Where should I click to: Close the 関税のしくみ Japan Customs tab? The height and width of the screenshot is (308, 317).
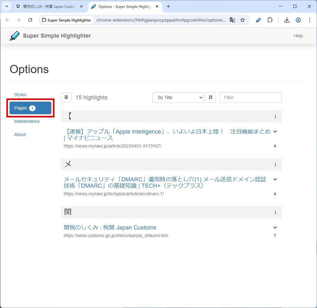81,6
